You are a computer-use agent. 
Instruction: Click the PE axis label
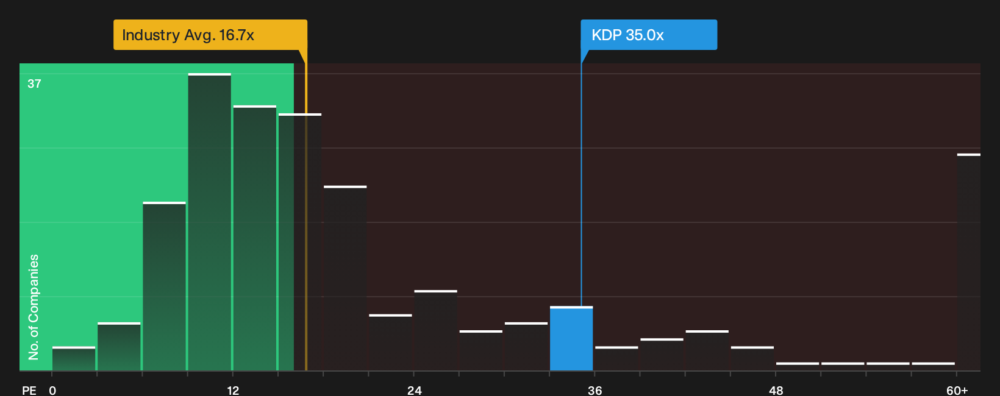click(29, 390)
